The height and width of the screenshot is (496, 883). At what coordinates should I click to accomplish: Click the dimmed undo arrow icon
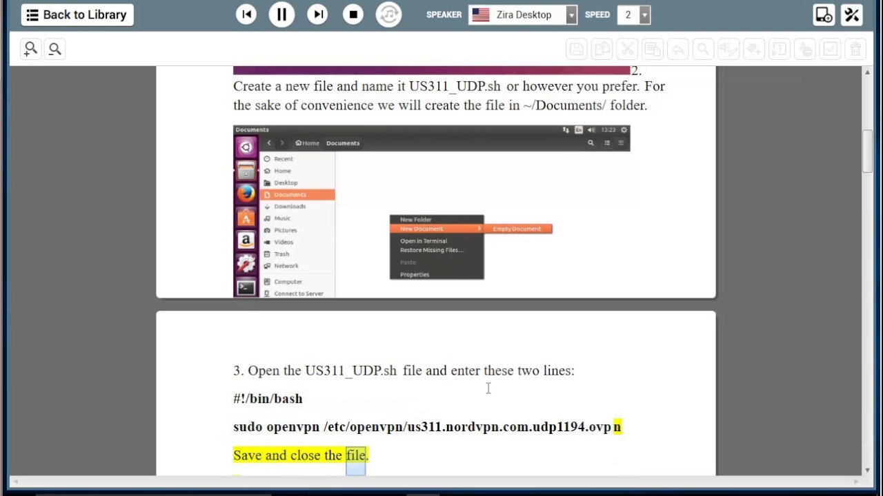[x=678, y=49]
